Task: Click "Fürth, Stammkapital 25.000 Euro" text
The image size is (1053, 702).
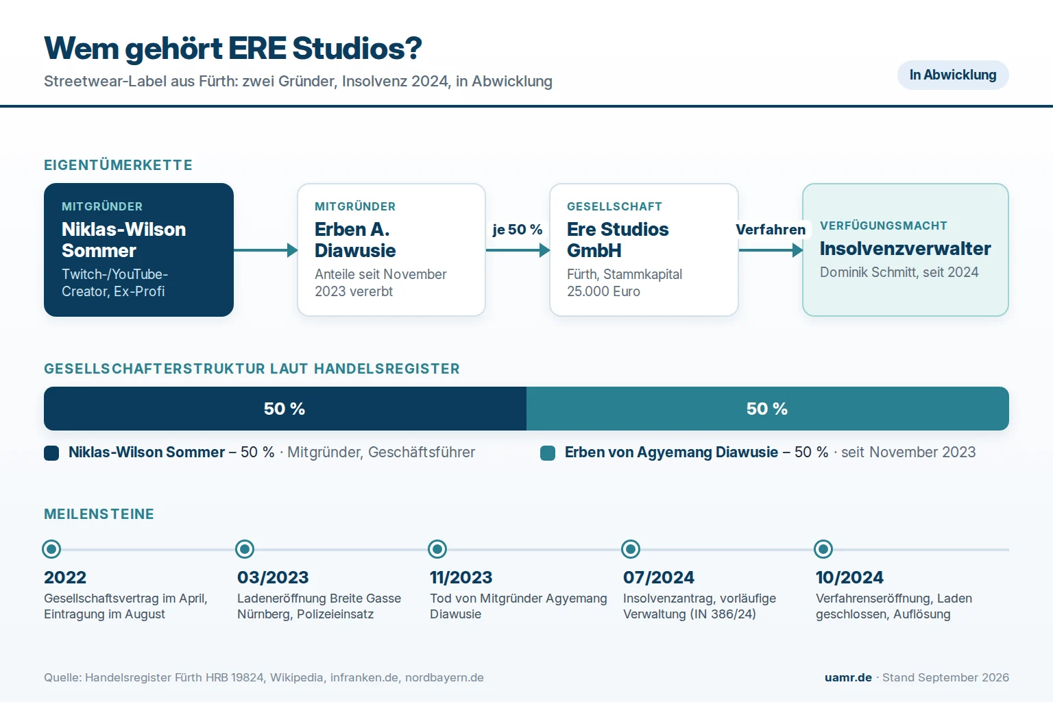Action: [625, 282]
